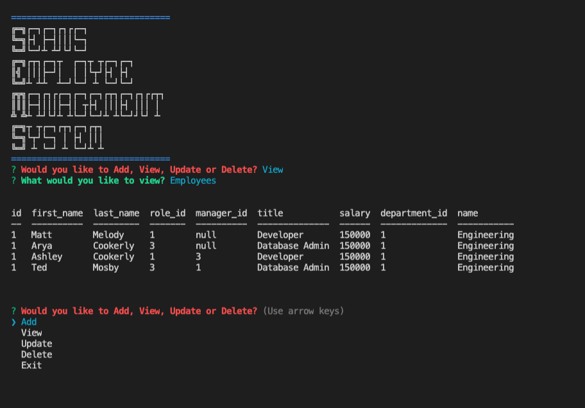Viewport: 585px width, 408px height.
Task: Select the View menu option
Action: pyautogui.click(x=31, y=332)
